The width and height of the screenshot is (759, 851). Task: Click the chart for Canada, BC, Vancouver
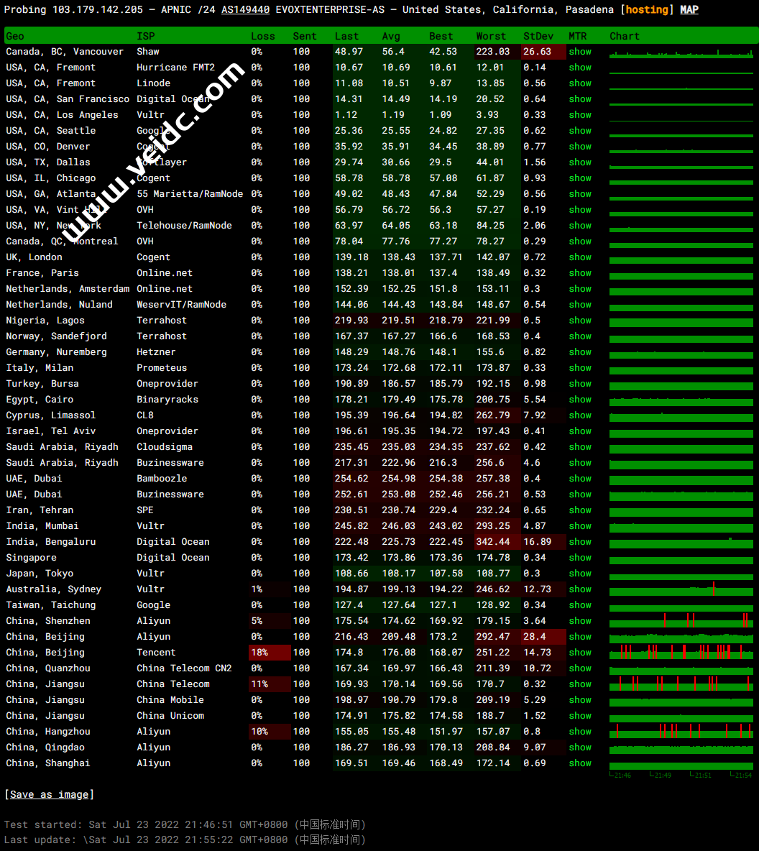point(681,52)
